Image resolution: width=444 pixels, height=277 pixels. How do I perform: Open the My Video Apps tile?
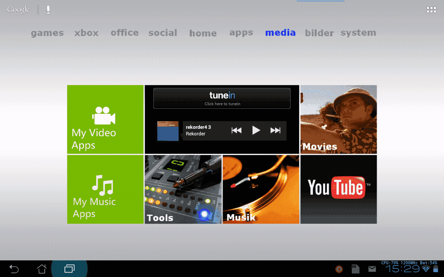point(105,119)
